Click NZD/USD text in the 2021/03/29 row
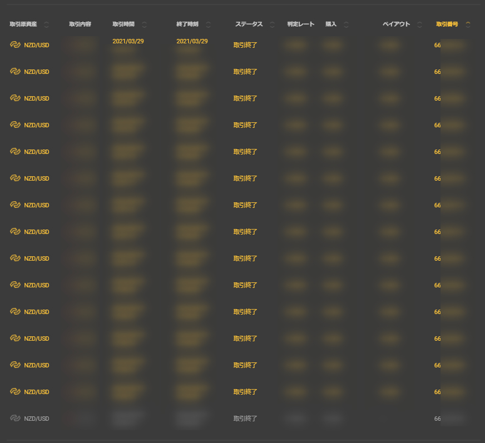485x443 pixels. tap(37, 45)
